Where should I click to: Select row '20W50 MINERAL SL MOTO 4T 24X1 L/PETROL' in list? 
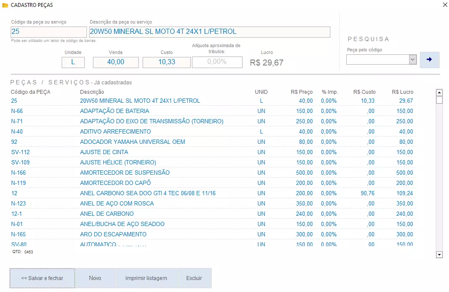[212, 101]
